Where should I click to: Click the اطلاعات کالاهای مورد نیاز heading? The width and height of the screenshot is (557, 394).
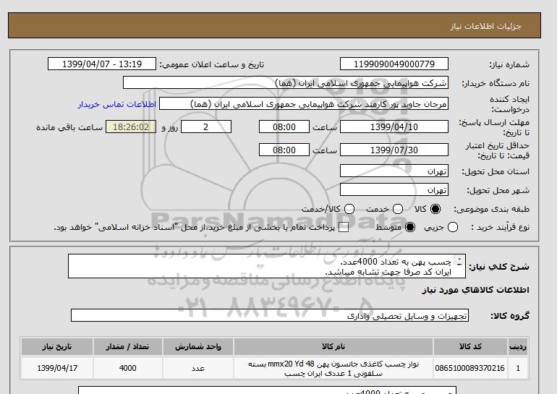(x=476, y=290)
